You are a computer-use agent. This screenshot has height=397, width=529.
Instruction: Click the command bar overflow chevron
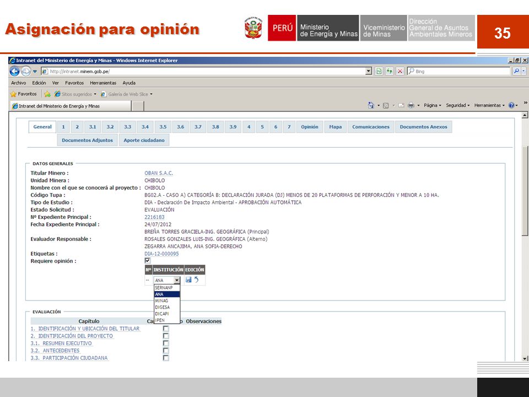click(525, 103)
